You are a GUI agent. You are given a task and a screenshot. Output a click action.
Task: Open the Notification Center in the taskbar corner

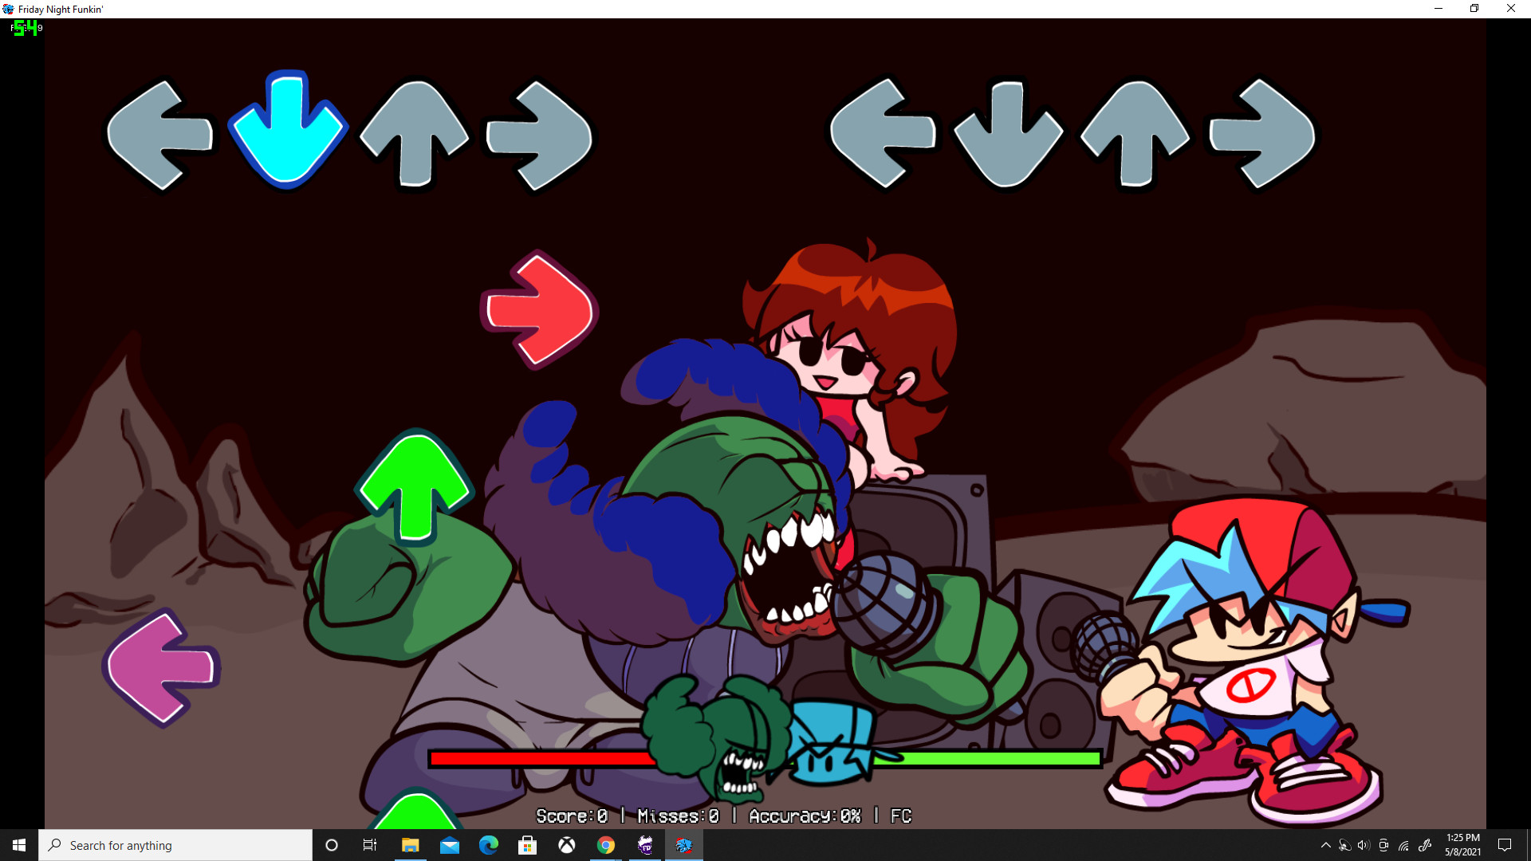point(1505,845)
